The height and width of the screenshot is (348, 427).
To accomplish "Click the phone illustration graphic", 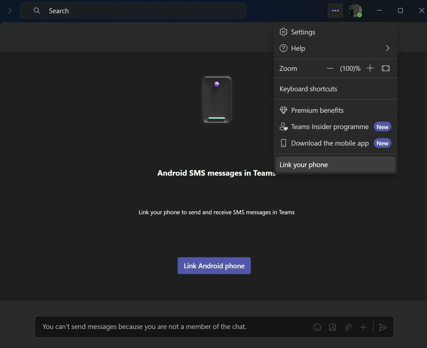I will [x=217, y=100].
